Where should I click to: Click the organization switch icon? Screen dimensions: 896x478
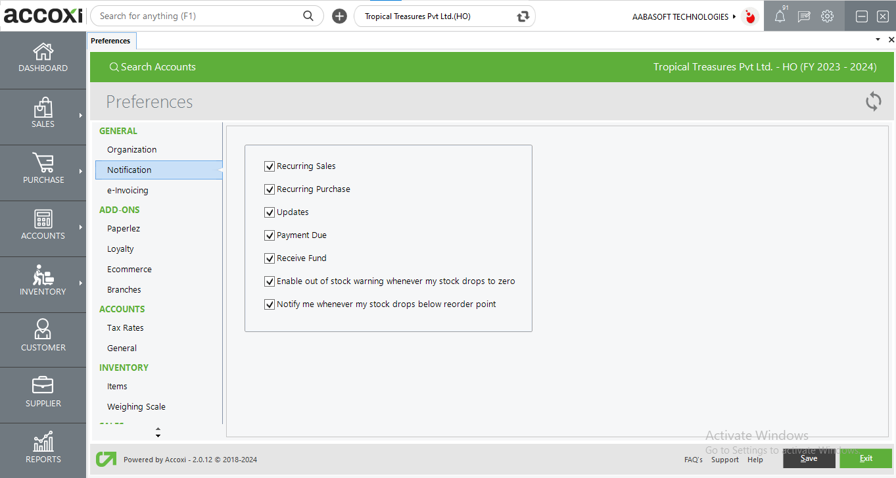coord(523,16)
